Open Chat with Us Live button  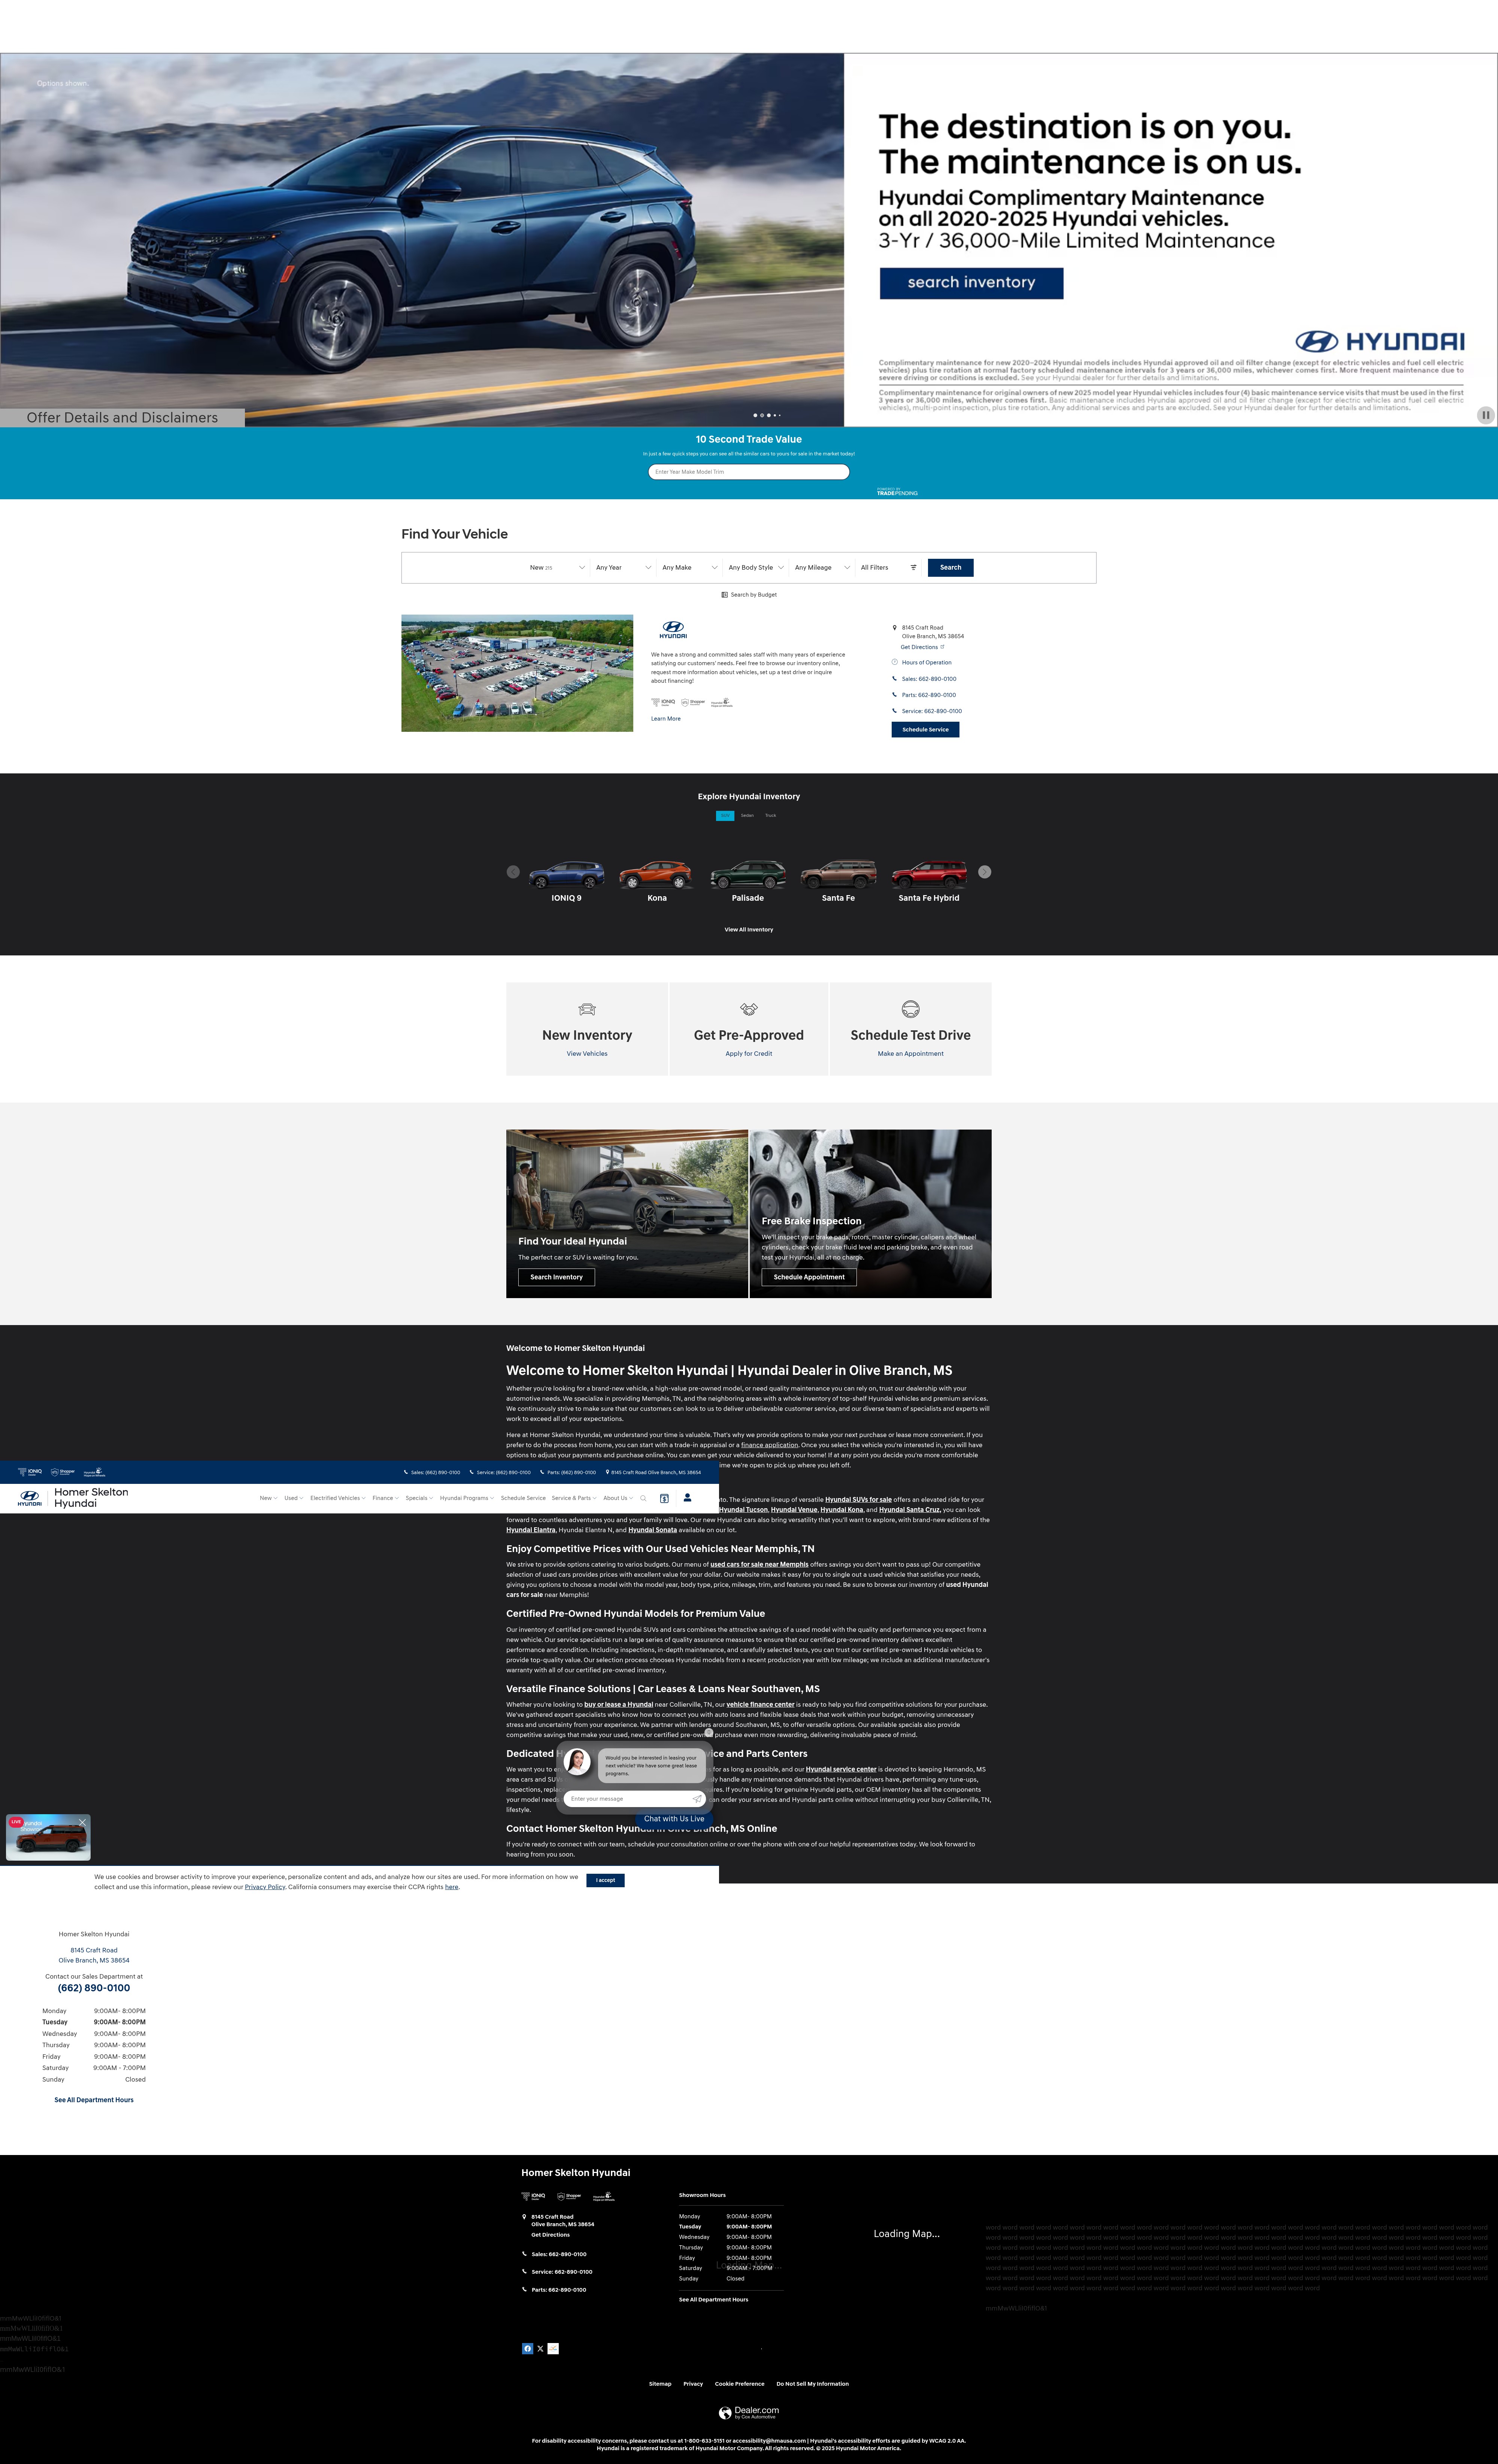674,1819
